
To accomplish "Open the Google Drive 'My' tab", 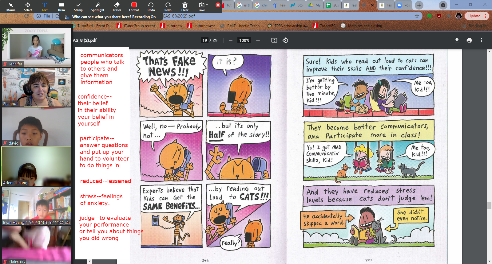I will tap(315, 5).
